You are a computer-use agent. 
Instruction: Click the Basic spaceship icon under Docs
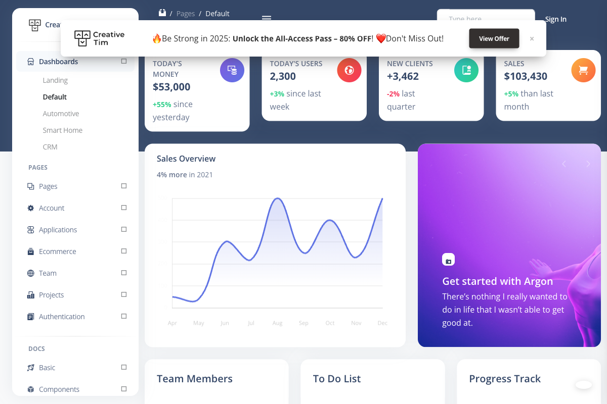tap(30, 367)
